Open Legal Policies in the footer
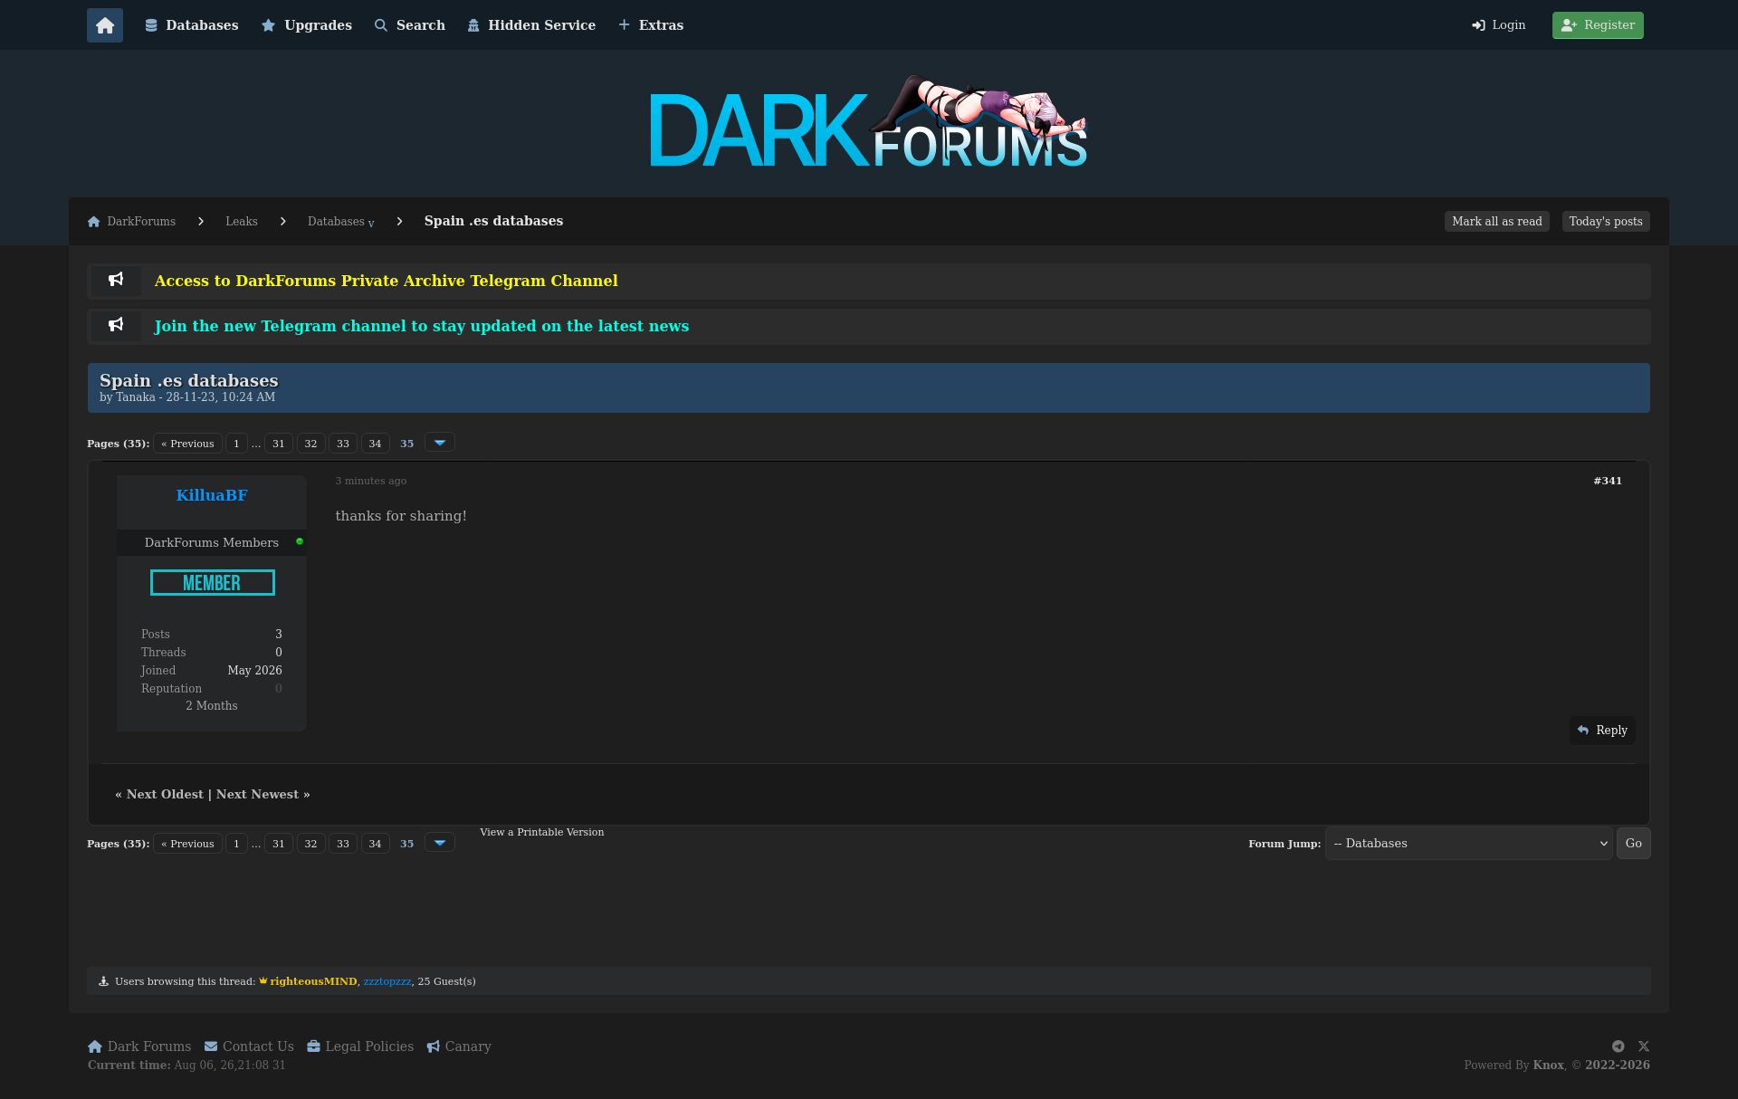Screen dimensions: 1738x1099 360,1047
